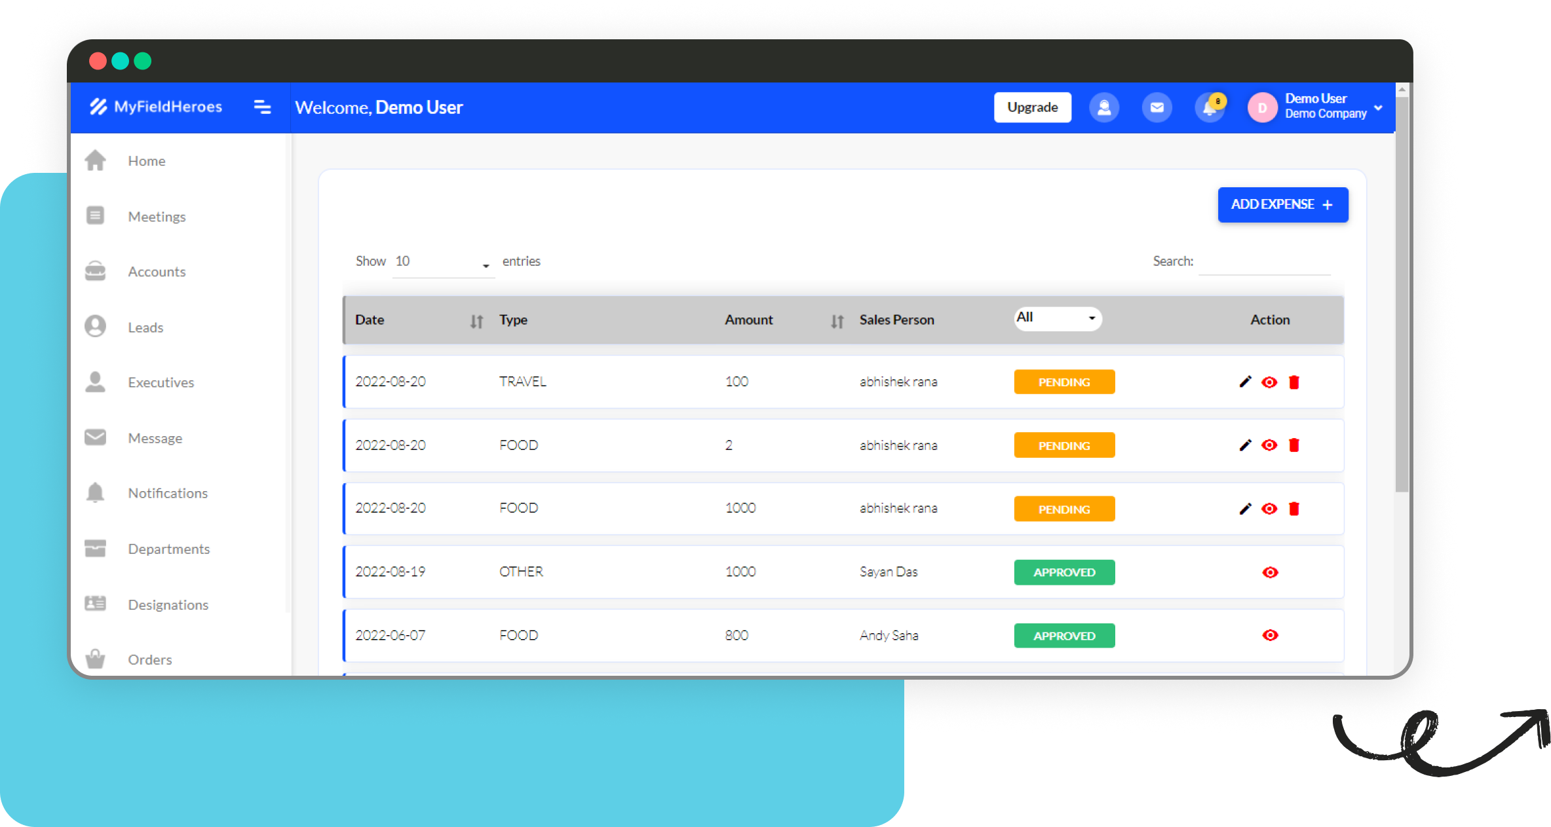
Task: Open the Notifications bell icon
Action: pyautogui.click(x=1209, y=107)
